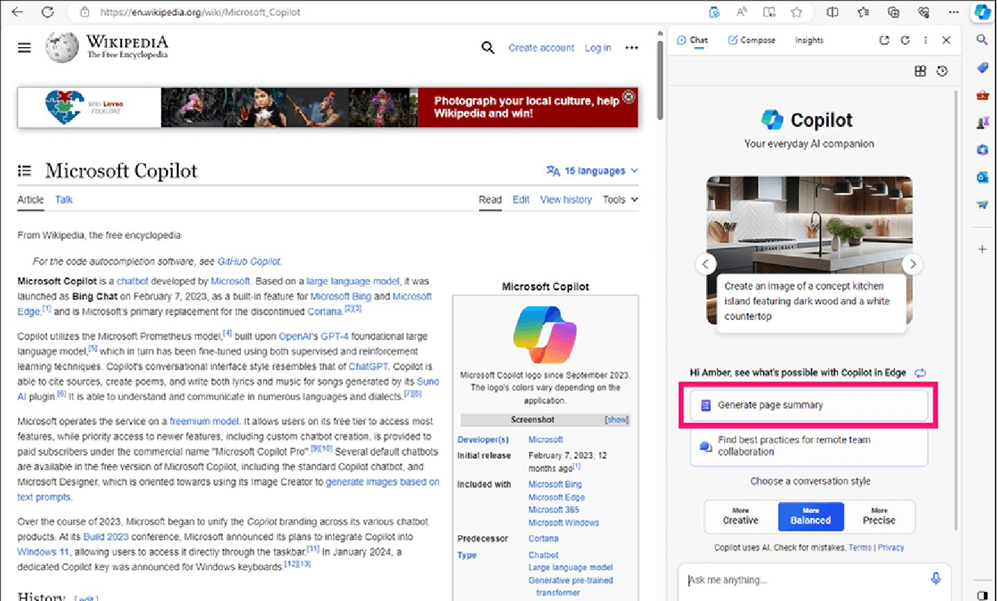Open Copilot in a new tab
Image resolution: width=997 pixels, height=601 pixels.
coord(884,40)
